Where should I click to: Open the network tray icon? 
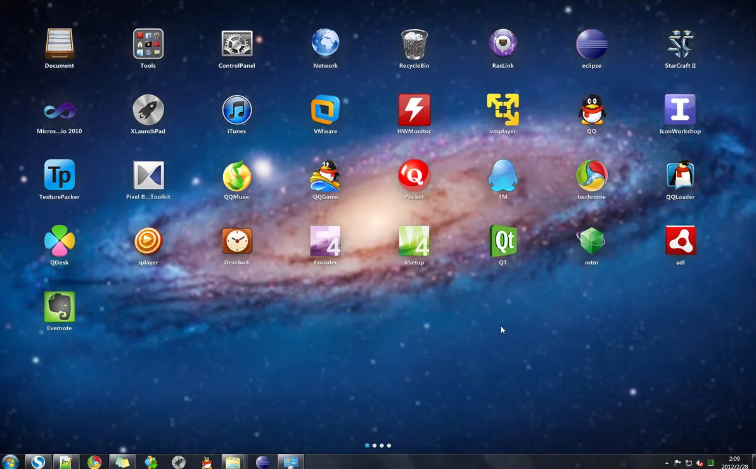(x=689, y=463)
